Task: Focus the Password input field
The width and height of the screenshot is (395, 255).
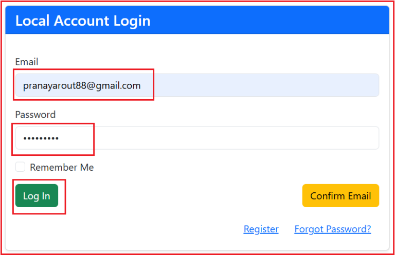Action: click(x=197, y=138)
